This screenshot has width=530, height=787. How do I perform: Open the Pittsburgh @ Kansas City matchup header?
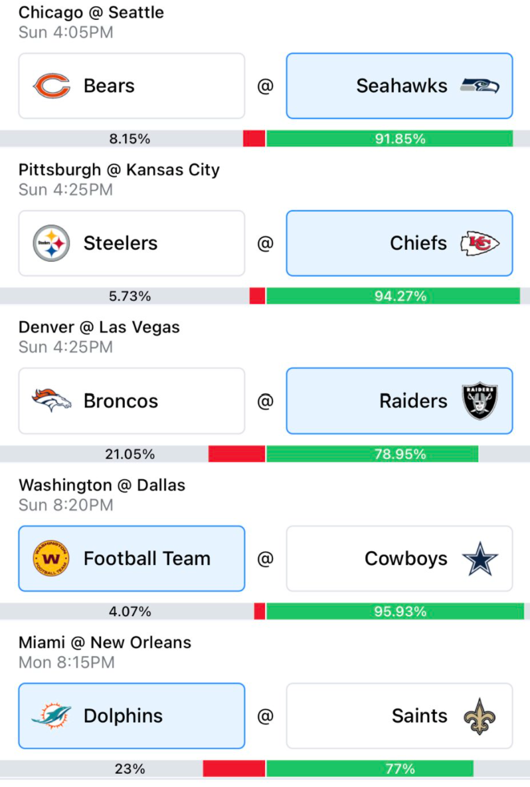(x=119, y=169)
